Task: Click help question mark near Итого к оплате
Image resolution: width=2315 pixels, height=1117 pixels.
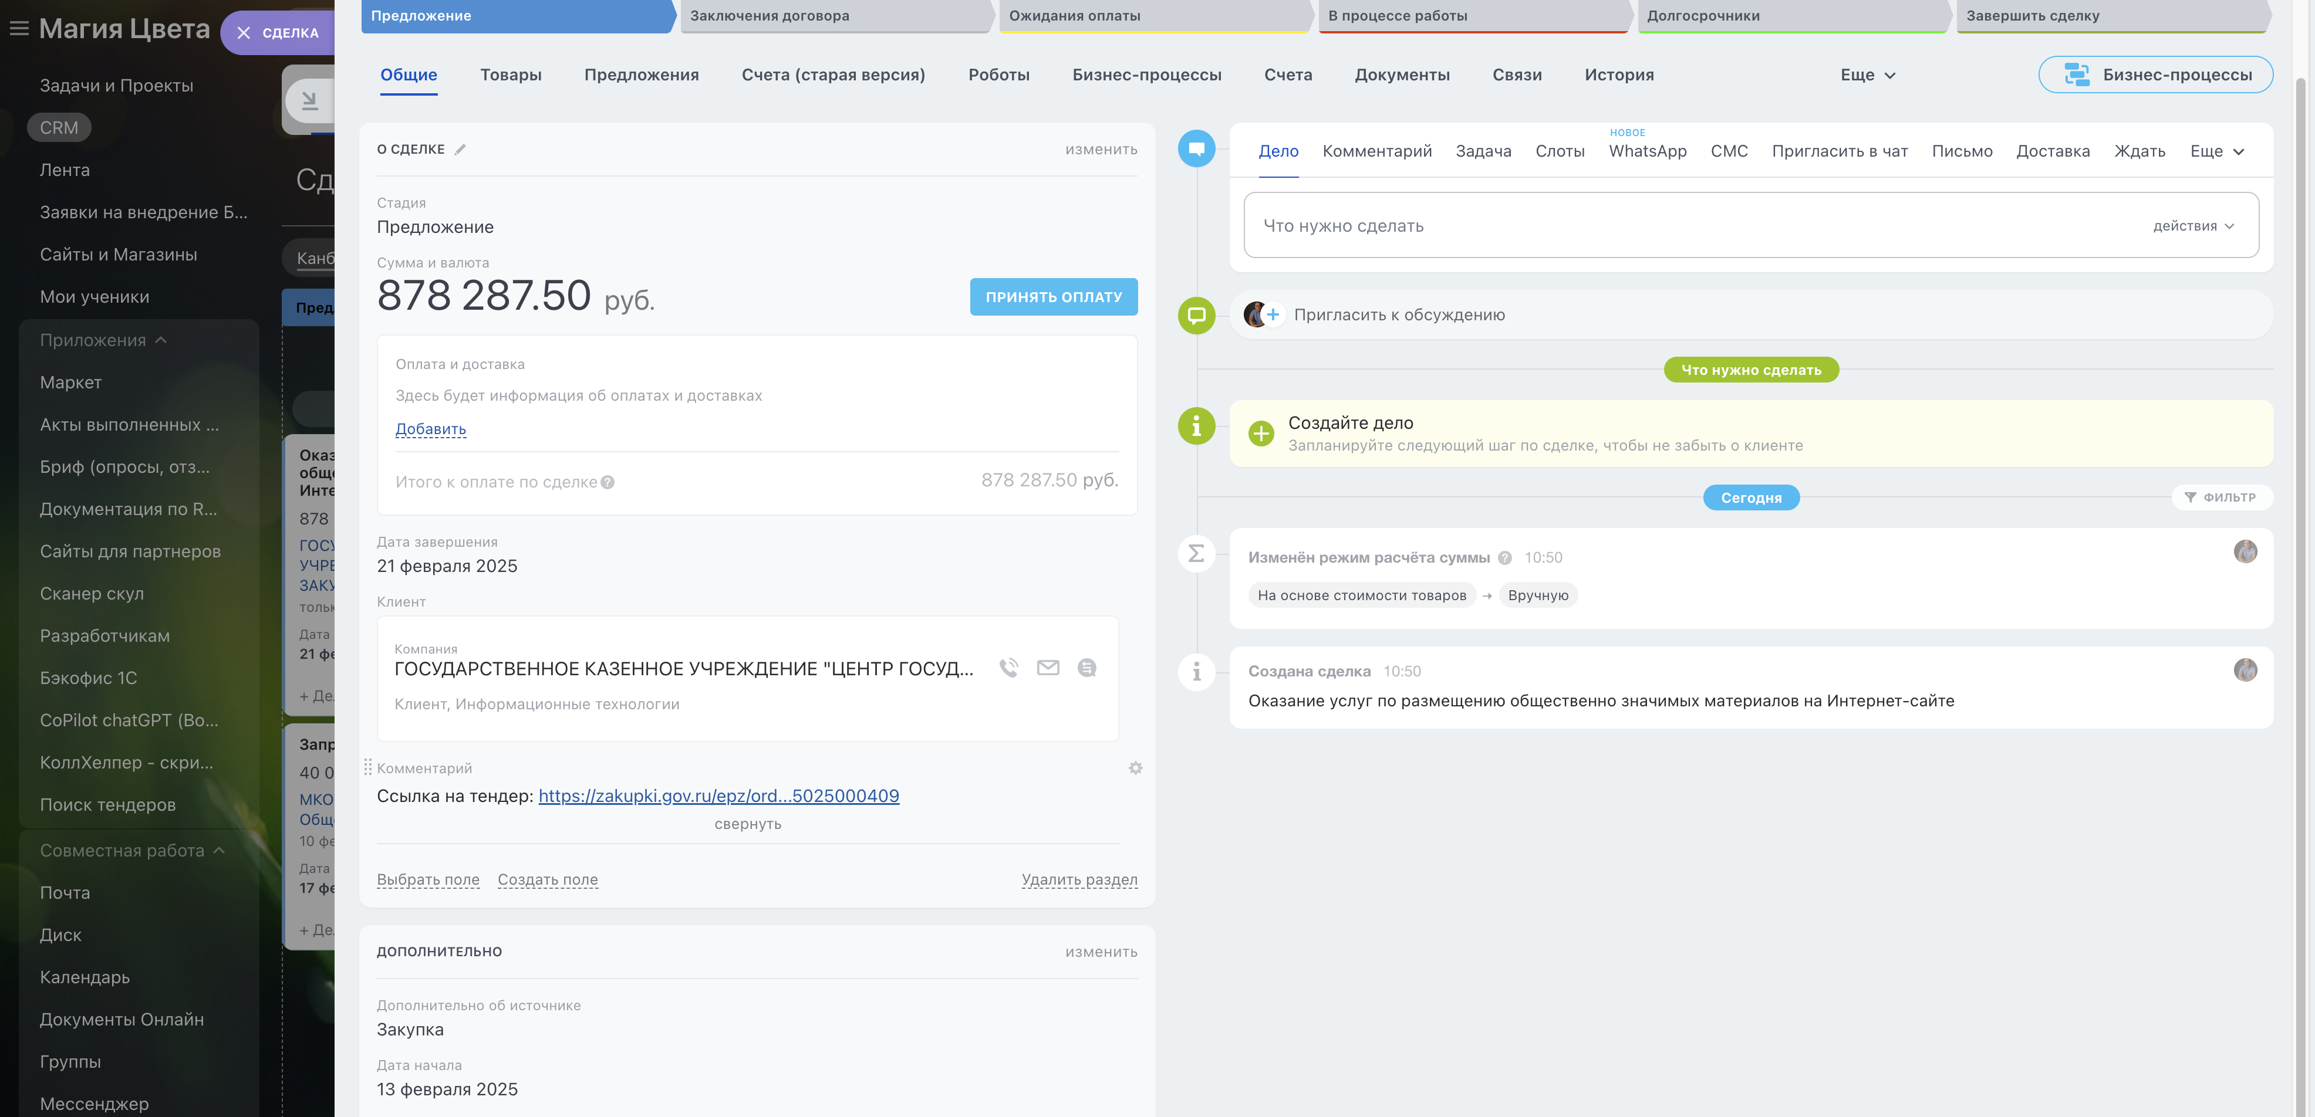Action: tap(608, 482)
